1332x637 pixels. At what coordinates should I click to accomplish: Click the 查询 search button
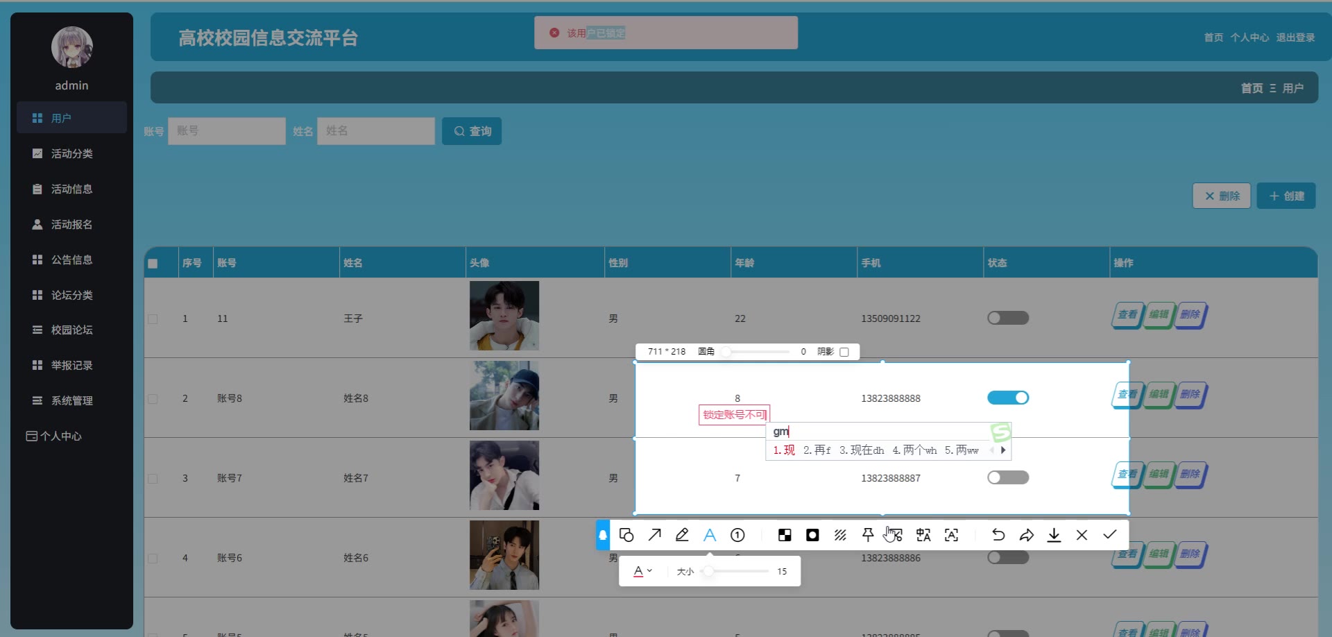(472, 131)
